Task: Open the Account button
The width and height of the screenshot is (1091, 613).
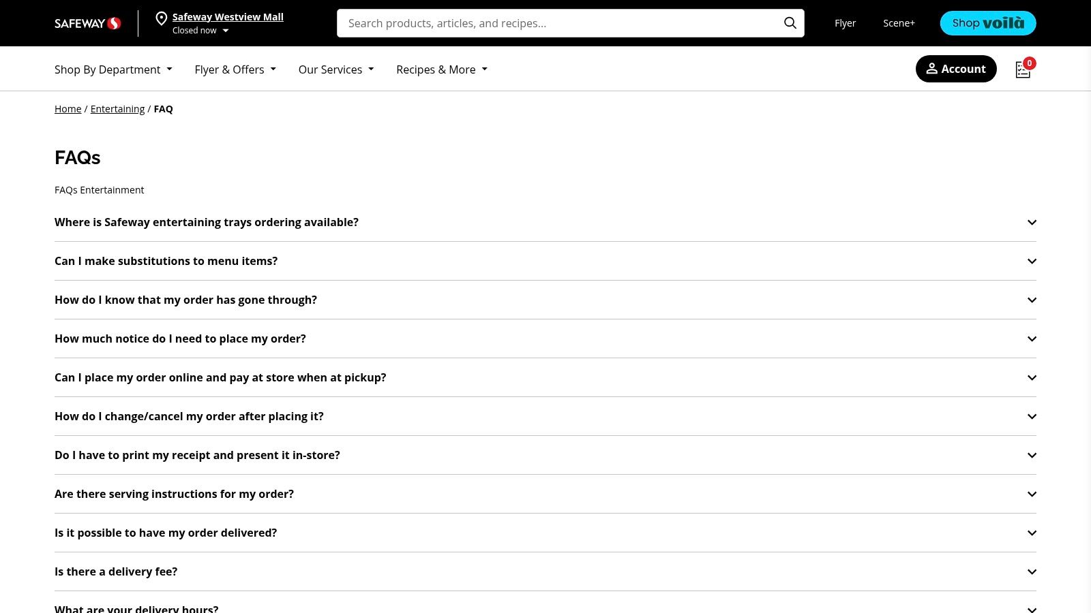Action: [955, 69]
